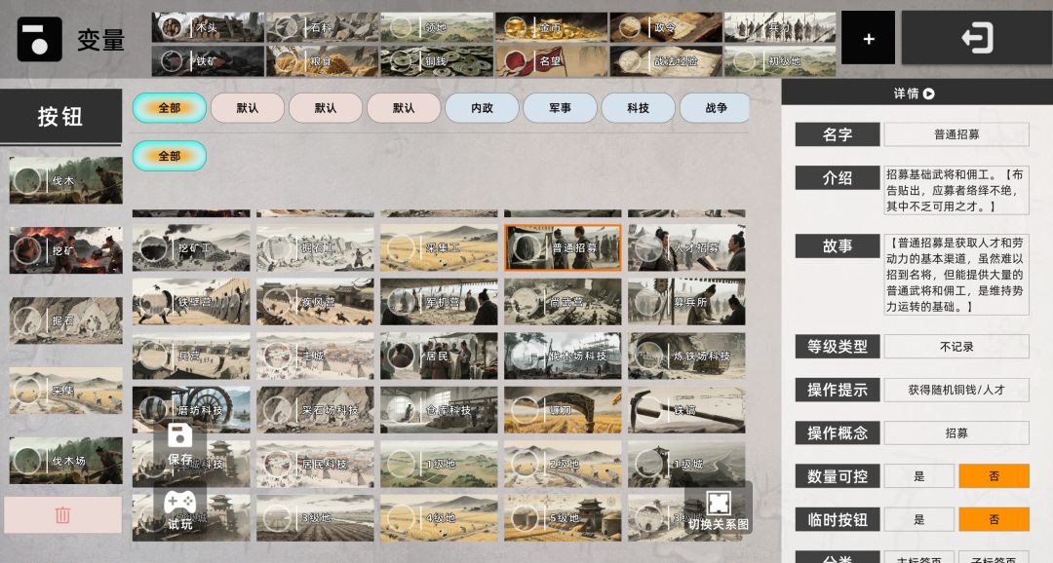Select the 铁矿 variable tile
The height and width of the screenshot is (563, 1053).
209,61
